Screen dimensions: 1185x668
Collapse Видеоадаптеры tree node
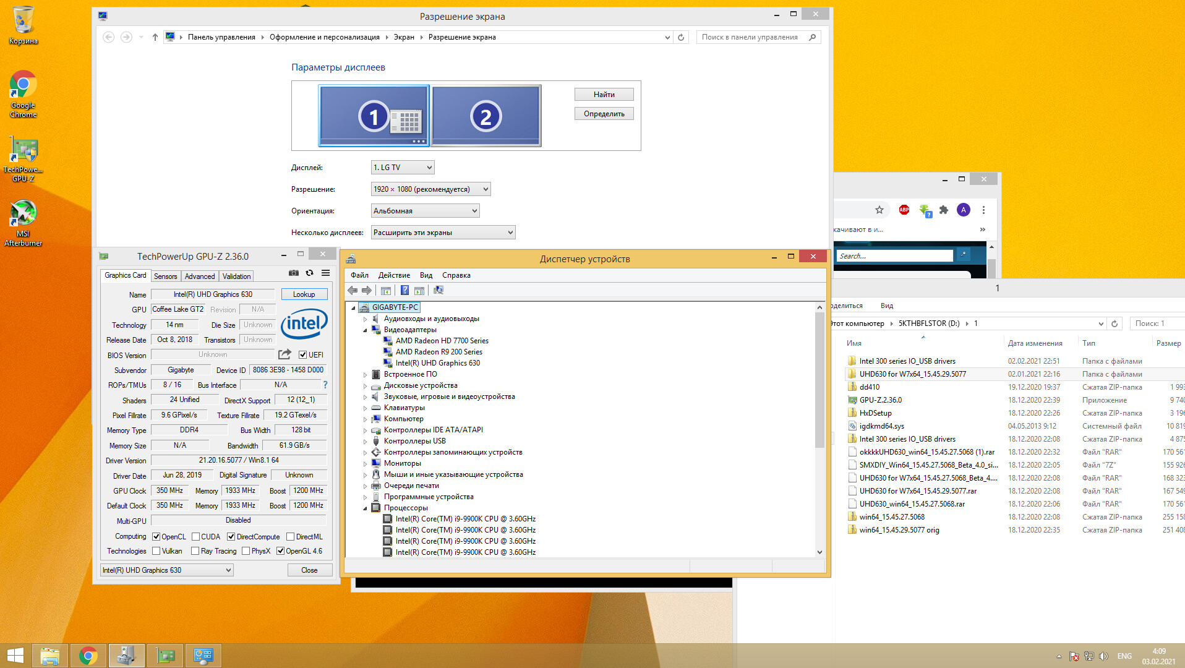[x=365, y=330]
